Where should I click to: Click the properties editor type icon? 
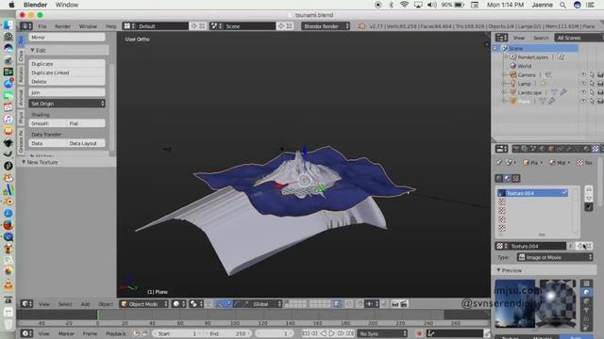(x=501, y=149)
